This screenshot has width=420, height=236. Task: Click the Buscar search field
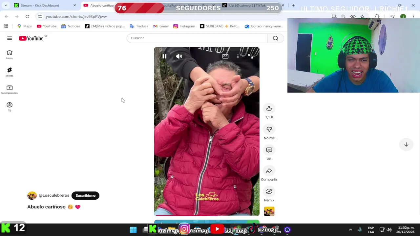coord(197,38)
